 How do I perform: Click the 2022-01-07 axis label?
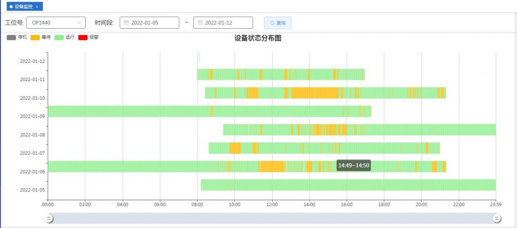32,153
